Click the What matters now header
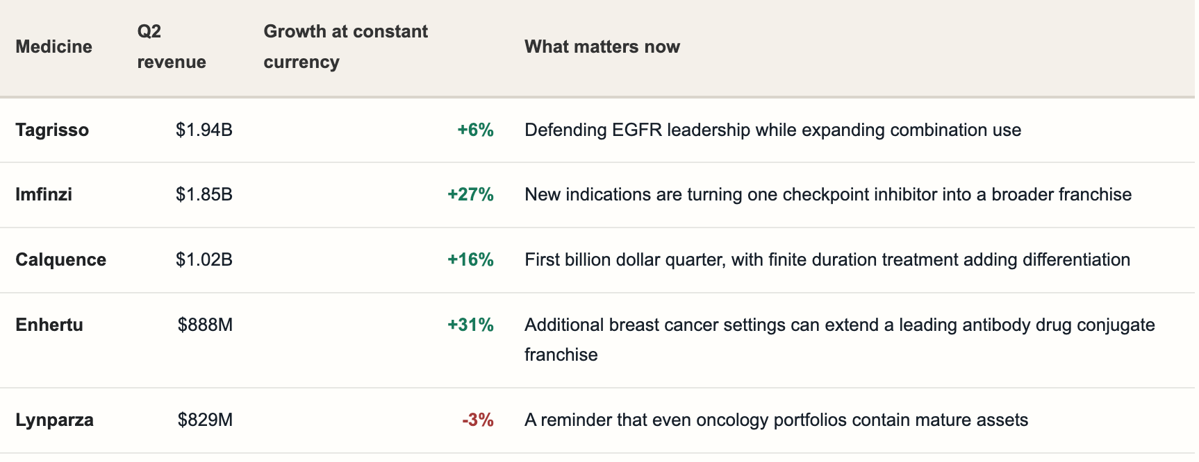This screenshot has height=462, width=1199. pos(602,46)
